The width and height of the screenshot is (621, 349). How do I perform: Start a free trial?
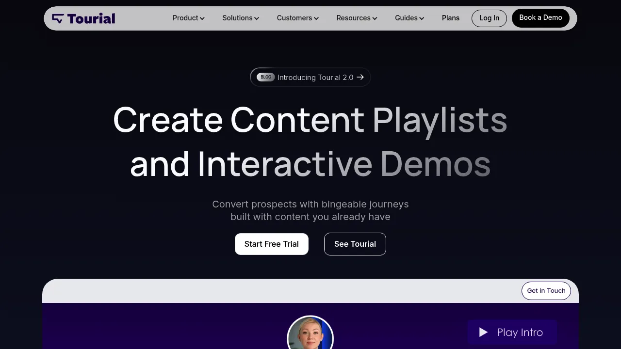272,244
